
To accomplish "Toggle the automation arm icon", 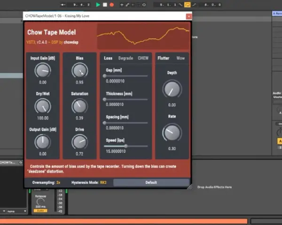I will 127,5.
